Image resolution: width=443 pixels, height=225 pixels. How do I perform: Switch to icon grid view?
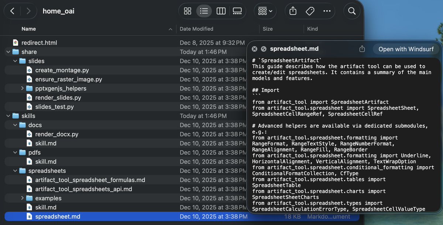[188, 11]
